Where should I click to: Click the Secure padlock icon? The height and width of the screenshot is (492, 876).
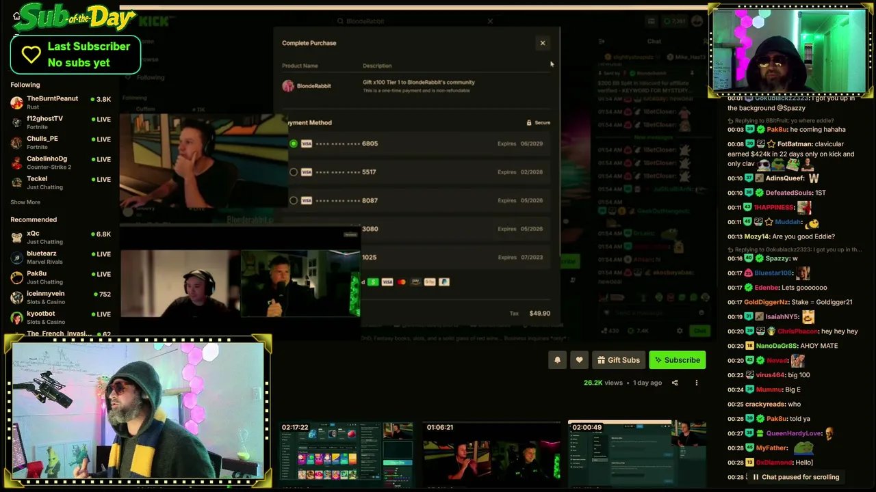(x=529, y=123)
